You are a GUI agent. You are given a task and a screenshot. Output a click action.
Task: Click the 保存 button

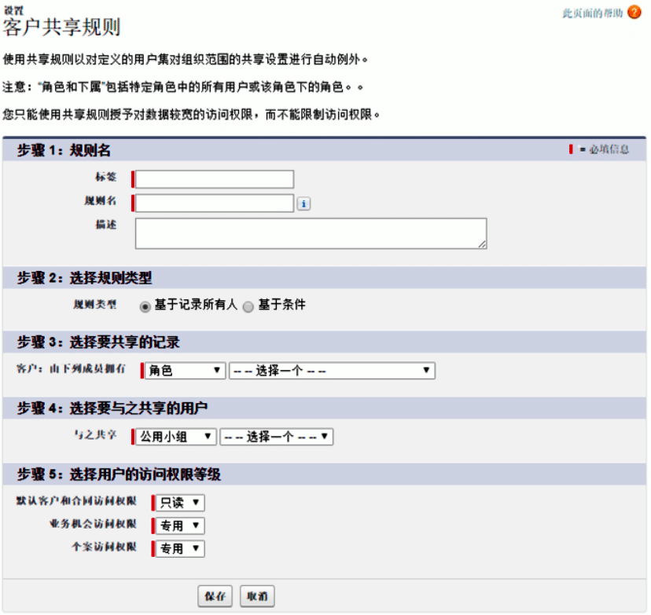(x=215, y=596)
